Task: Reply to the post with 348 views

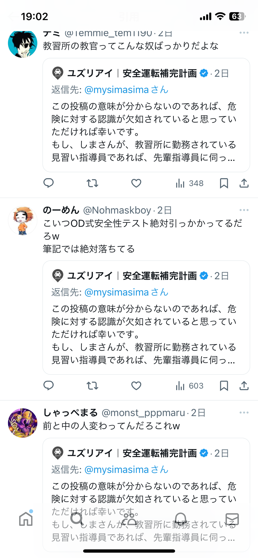Action: 49,183
